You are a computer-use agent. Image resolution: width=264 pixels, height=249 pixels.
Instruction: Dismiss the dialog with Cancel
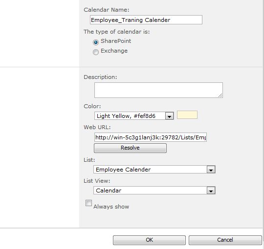[x=225, y=240]
